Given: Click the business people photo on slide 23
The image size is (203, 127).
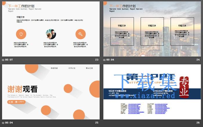Looking at the screenshot, I should [x=51, y=34].
